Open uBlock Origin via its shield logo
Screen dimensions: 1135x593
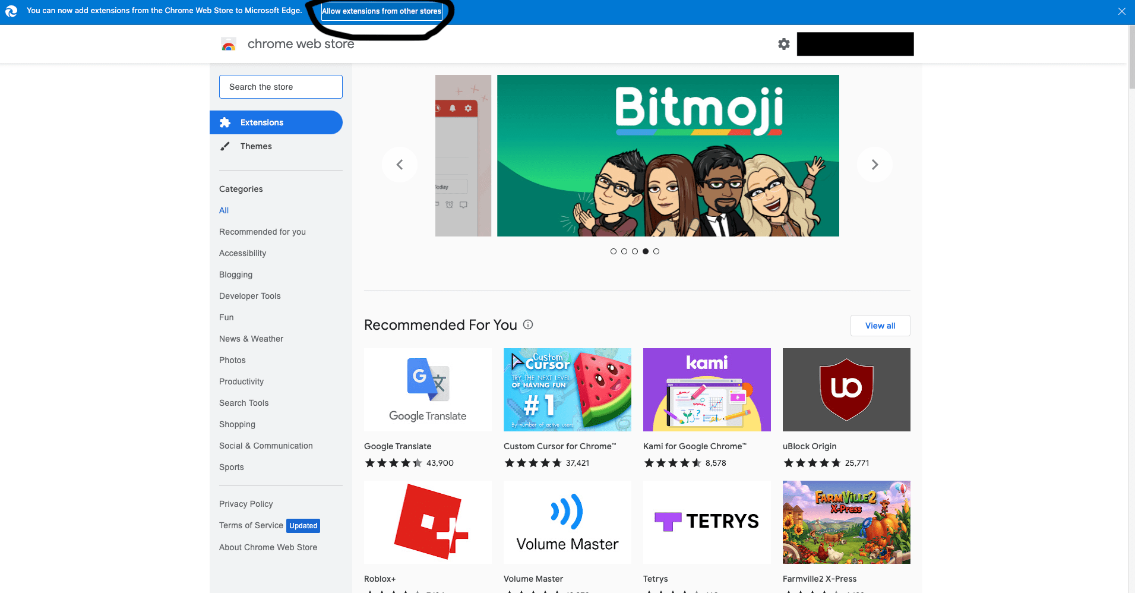[846, 389]
